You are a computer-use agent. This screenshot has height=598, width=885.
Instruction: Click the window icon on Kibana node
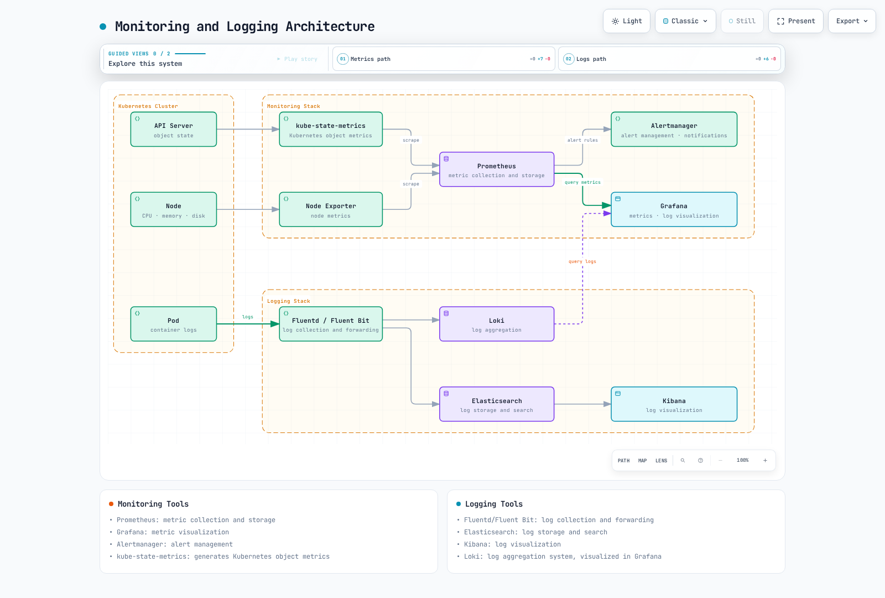click(x=618, y=394)
